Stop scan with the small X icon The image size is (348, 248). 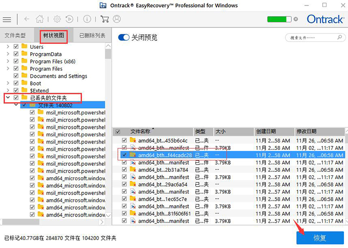pyautogui.click(x=296, y=19)
